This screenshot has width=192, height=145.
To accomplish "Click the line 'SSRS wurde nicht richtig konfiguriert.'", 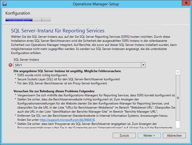I will (x=42, y=75).
